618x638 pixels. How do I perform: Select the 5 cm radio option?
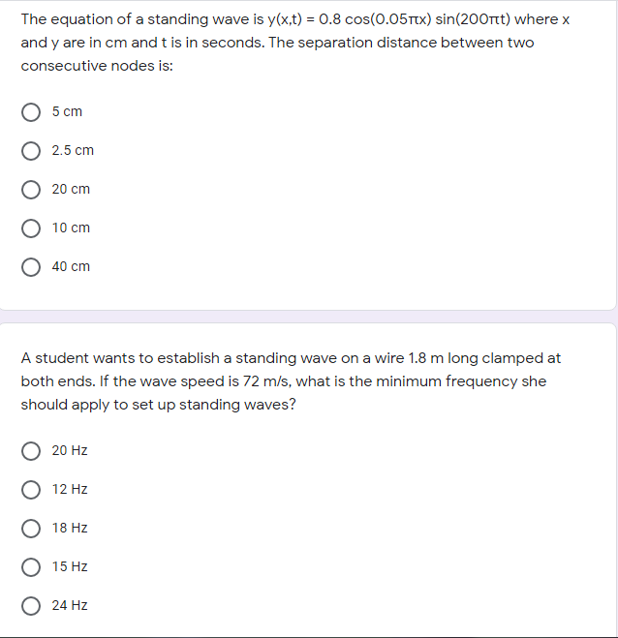tap(31, 112)
